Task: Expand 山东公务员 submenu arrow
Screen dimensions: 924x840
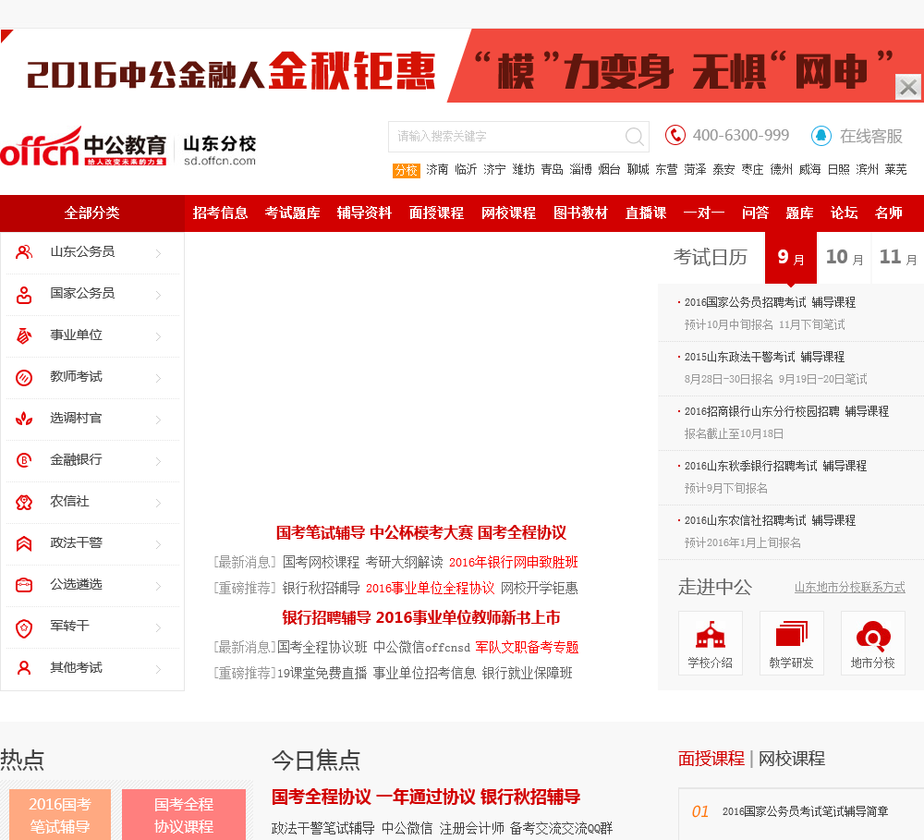Action: click(158, 253)
